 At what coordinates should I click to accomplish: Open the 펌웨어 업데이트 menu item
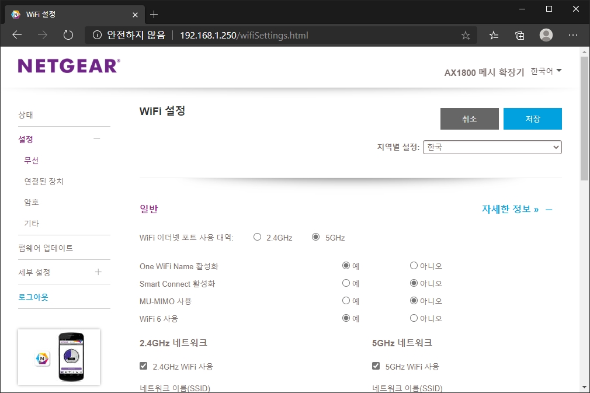click(x=46, y=248)
